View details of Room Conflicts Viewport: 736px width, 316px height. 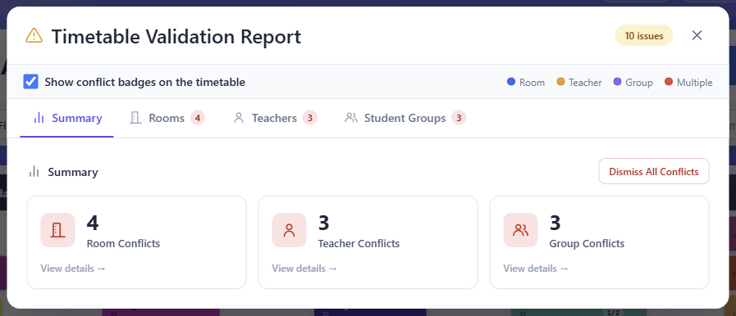73,269
